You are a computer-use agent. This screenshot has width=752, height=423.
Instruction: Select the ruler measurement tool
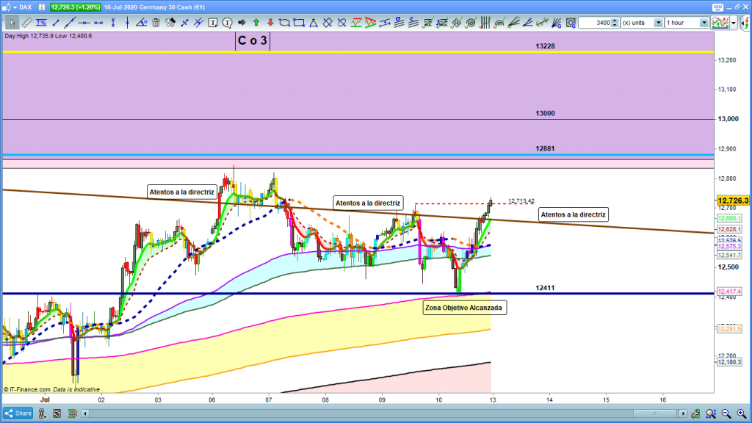point(26,23)
